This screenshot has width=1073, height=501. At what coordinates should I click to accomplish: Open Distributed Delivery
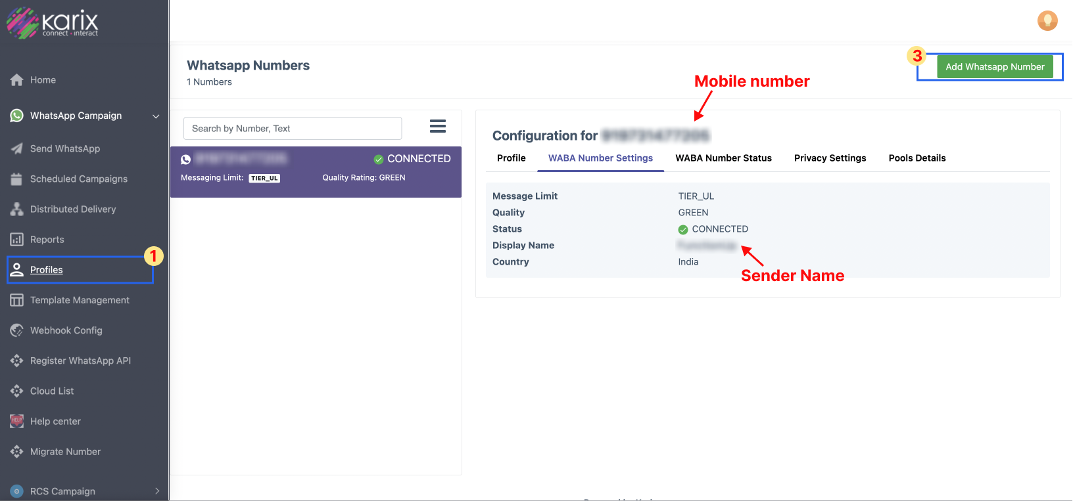(73, 209)
